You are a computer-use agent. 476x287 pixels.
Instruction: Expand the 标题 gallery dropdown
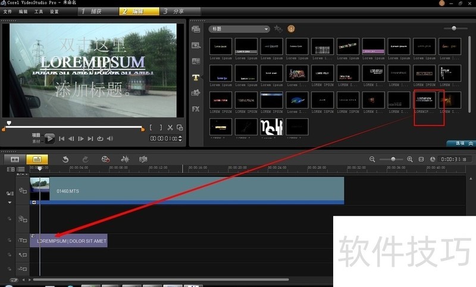239,29
